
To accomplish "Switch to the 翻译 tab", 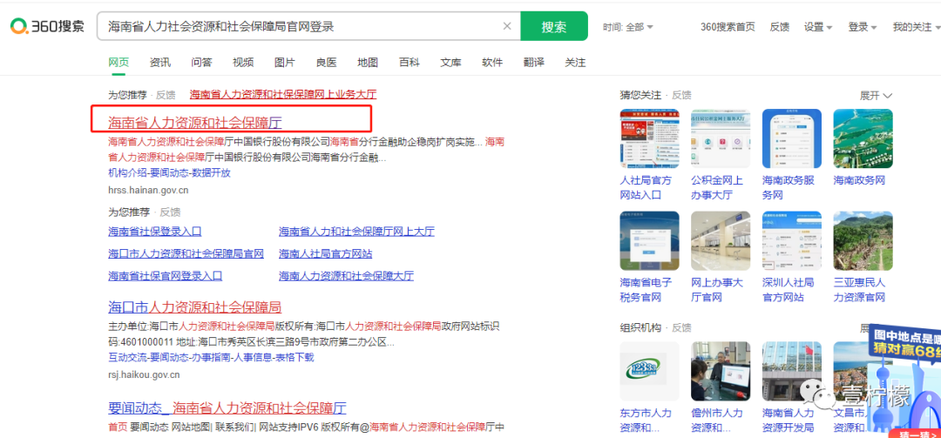I will pyautogui.click(x=533, y=63).
